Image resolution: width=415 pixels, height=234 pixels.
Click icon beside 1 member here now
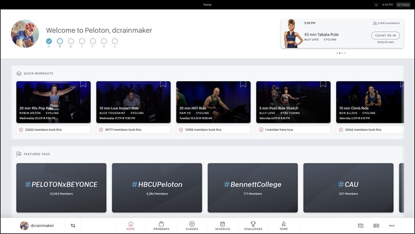tap(261, 130)
